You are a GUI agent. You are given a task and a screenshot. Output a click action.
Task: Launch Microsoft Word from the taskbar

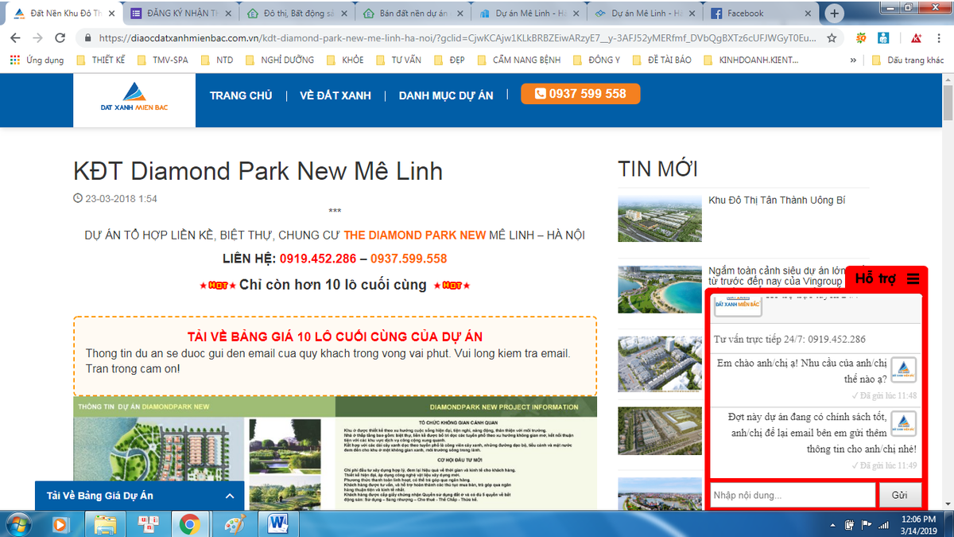pyautogui.click(x=275, y=524)
